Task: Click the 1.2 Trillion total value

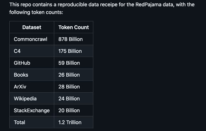Action: point(70,122)
